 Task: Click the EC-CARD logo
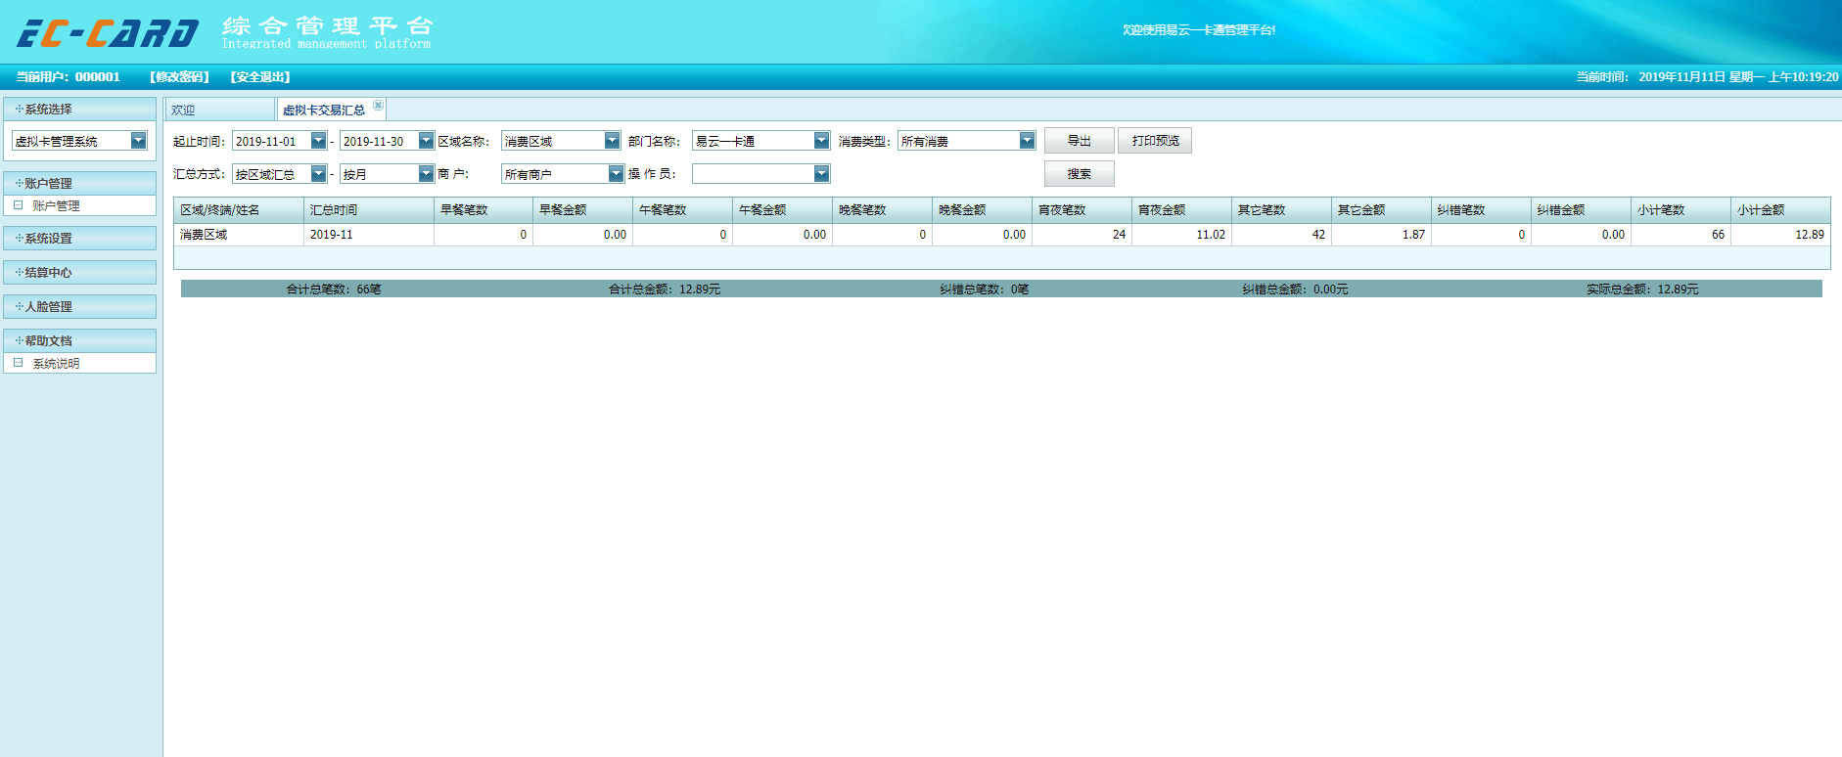(x=108, y=33)
